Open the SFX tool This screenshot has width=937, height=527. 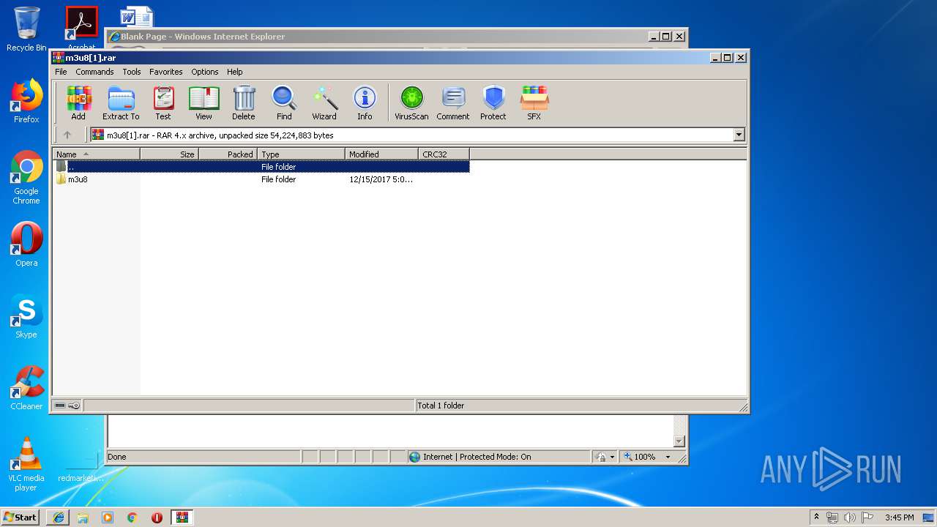534,102
